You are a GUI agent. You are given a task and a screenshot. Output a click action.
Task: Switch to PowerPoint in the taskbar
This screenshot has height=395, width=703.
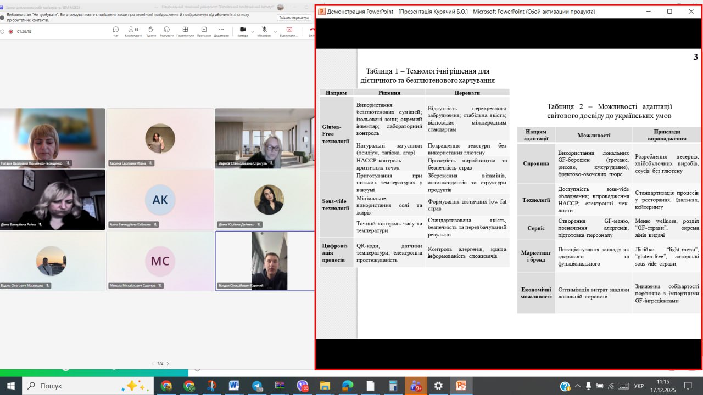click(460, 386)
